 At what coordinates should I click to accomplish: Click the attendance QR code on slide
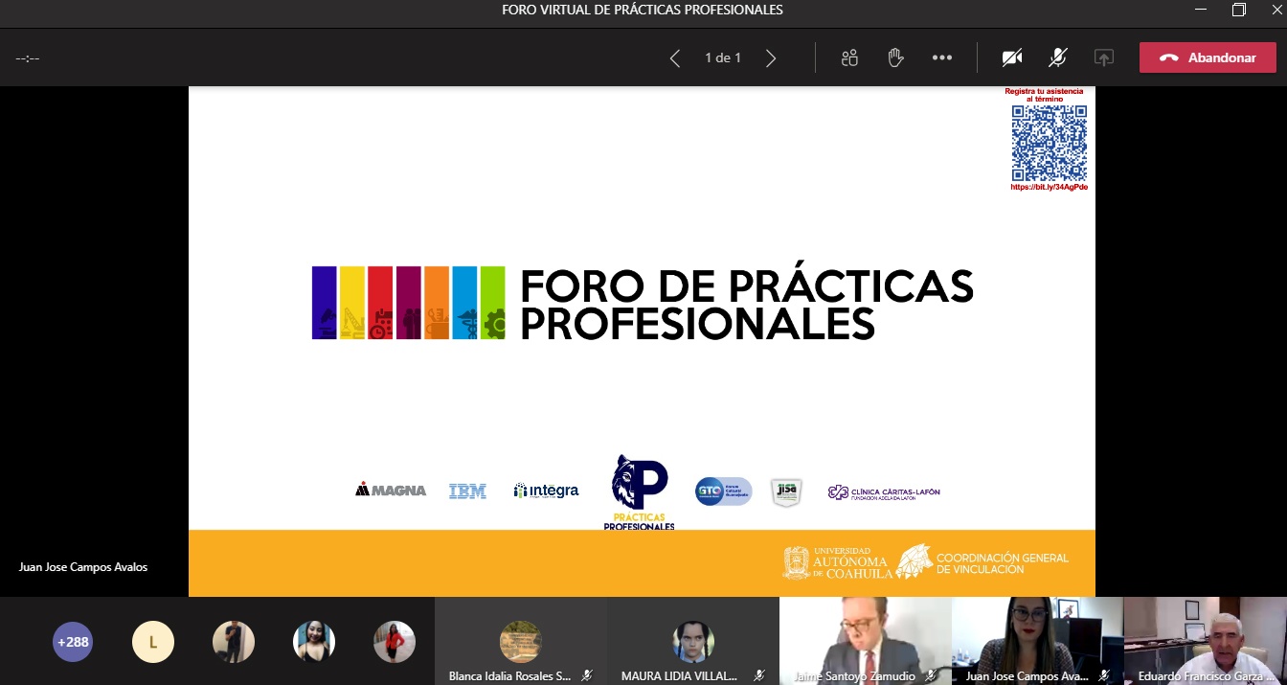coord(1049,143)
